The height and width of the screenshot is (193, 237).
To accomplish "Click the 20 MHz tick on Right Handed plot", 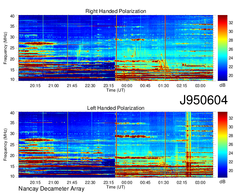I will pos(13,59).
